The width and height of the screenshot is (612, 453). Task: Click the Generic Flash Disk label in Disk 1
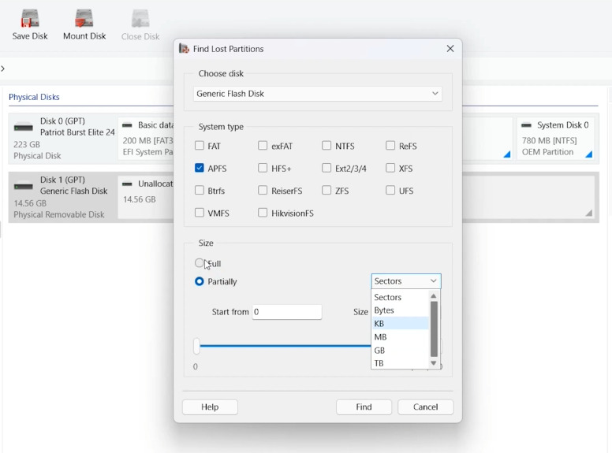coord(74,191)
